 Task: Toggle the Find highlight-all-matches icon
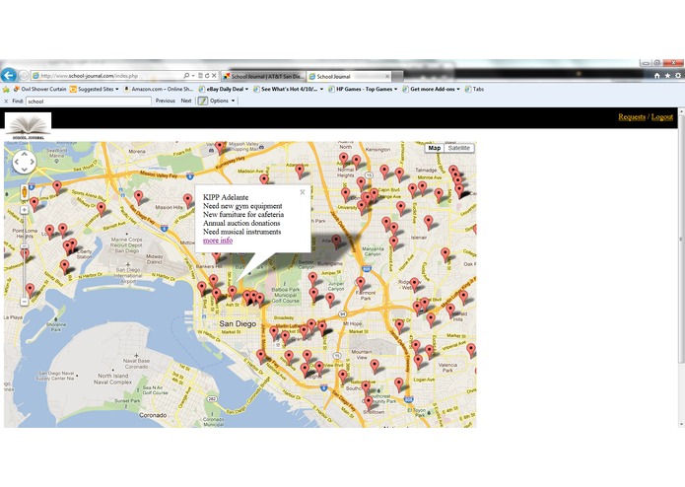(x=203, y=101)
